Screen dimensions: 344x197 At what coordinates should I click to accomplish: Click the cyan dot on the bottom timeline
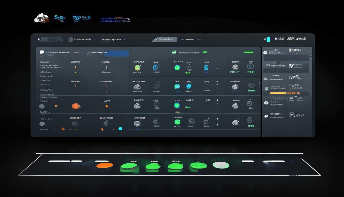120,129
